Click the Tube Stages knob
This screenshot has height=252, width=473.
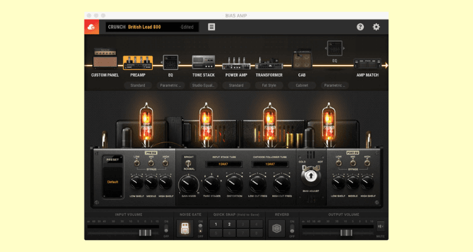click(x=211, y=184)
